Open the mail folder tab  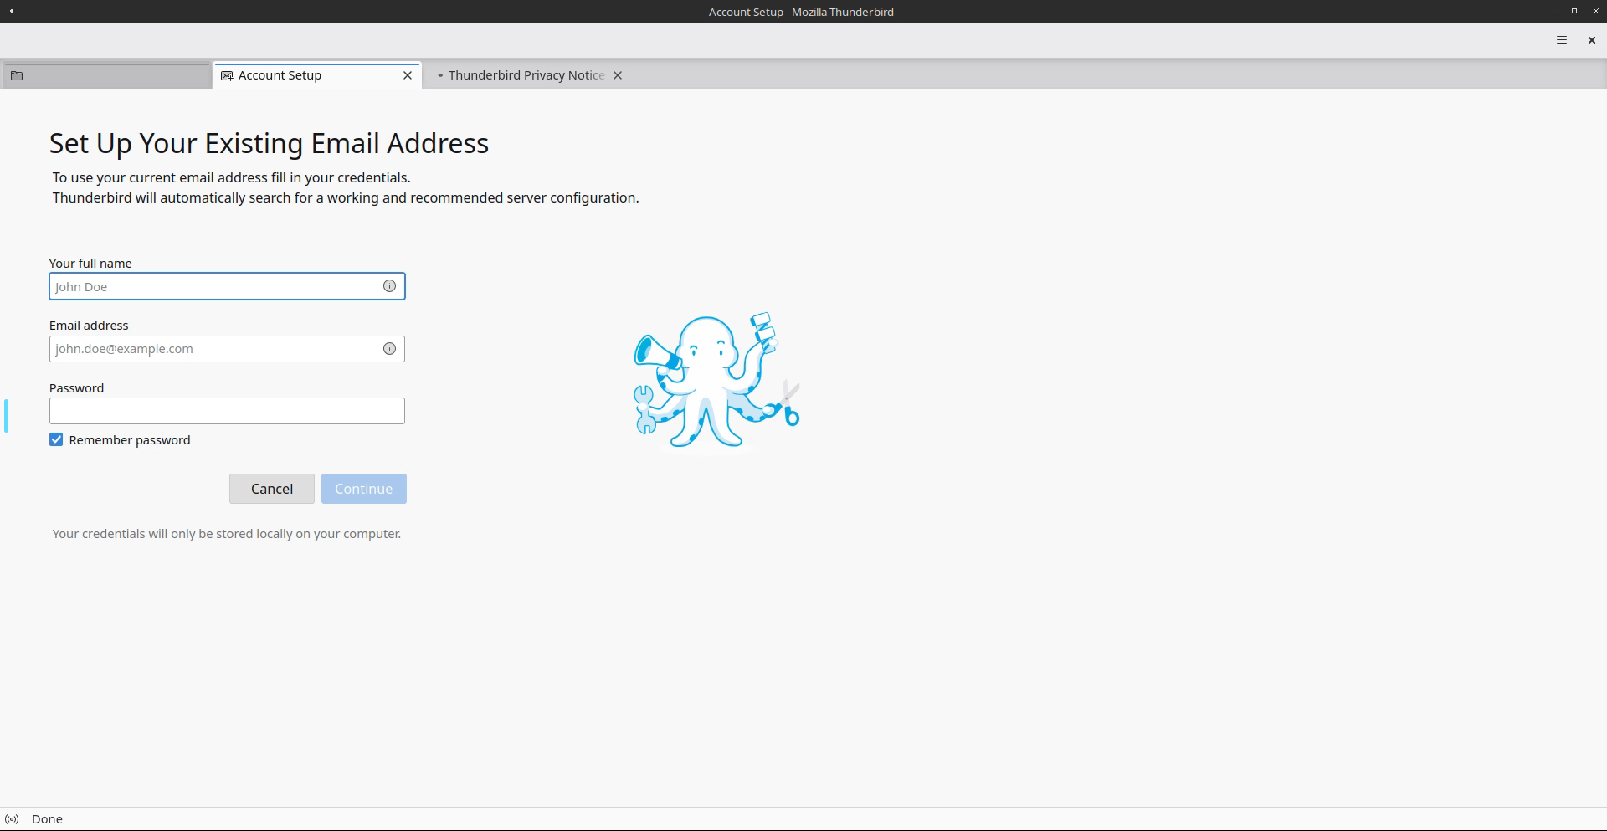tap(106, 75)
